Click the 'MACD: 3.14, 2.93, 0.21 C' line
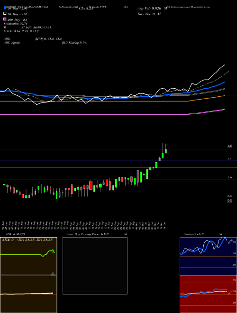The height and width of the screenshot is (313, 237). [21, 31]
